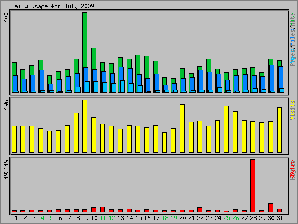The image size is (298, 224).
Task: Click the day 30 axis label
Action: [271, 218]
